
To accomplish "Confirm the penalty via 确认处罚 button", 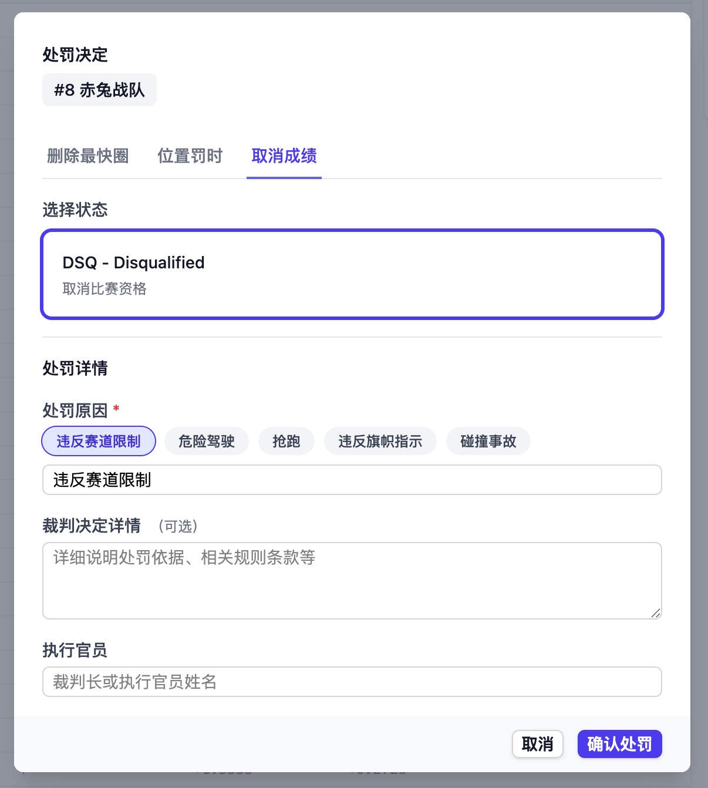I will pyautogui.click(x=619, y=744).
